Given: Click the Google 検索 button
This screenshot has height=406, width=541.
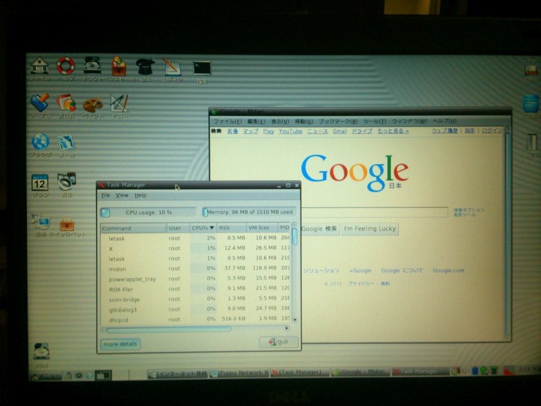Looking at the screenshot, I should (320, 228).
